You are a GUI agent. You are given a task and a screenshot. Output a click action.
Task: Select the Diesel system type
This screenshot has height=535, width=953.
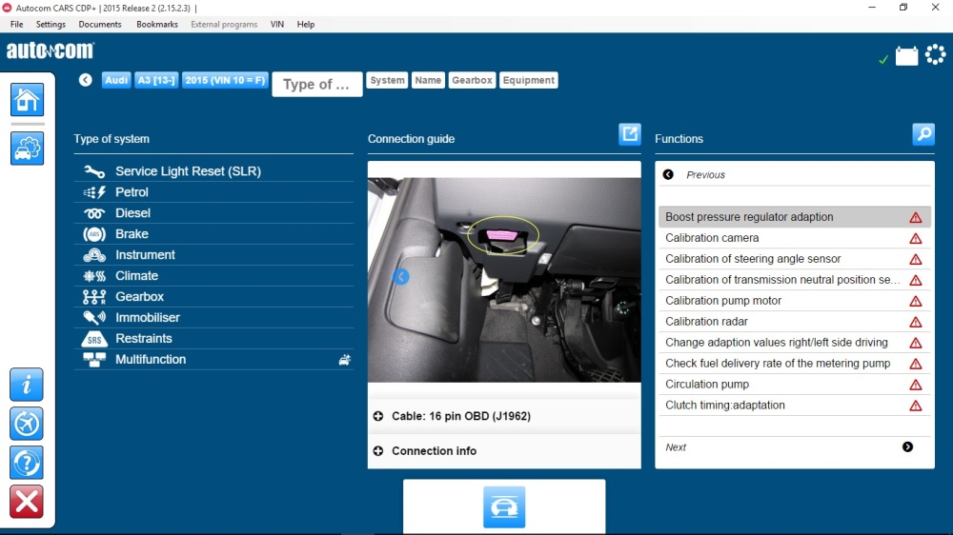tap(213, 213)
